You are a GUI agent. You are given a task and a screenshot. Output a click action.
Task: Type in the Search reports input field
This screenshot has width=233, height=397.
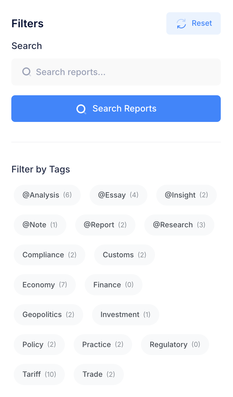[122, 72]
